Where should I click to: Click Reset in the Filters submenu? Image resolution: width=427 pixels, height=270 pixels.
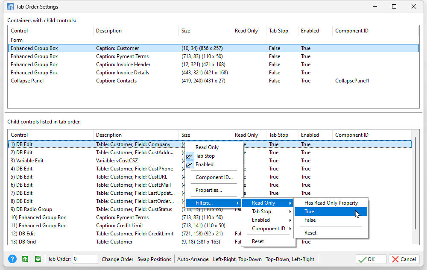tap(267, 241)
